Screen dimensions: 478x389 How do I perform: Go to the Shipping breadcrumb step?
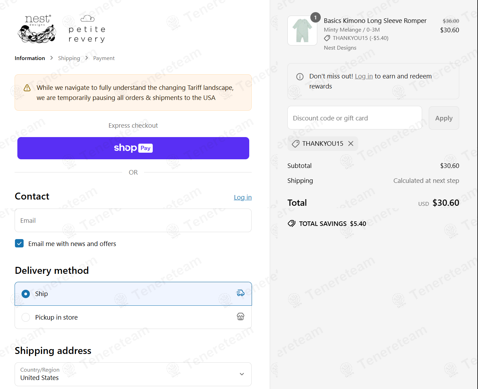(69, 58)
